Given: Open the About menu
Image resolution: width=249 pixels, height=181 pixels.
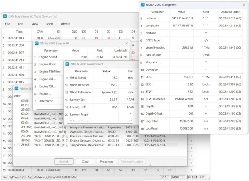Looking at the screenshot, I should (x=65, y=24).
